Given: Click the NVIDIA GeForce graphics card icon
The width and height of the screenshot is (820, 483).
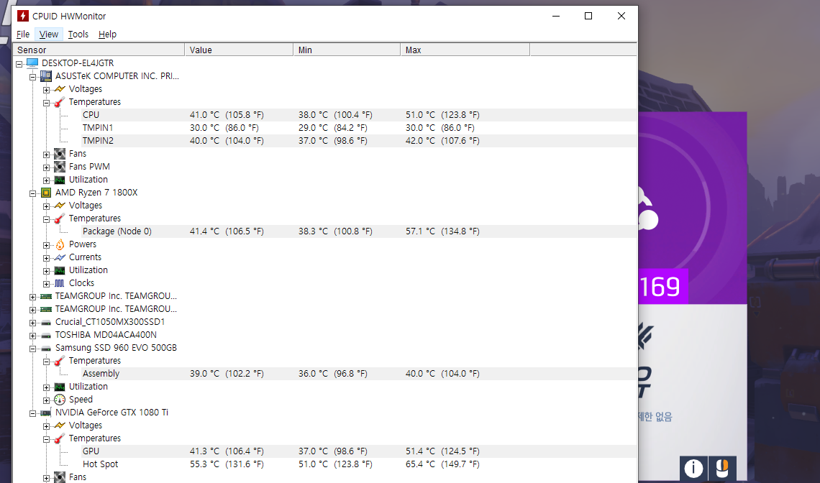Looking at the screenshot, I should 46,413.
